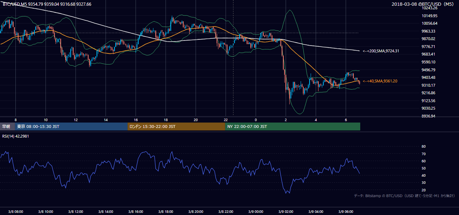Click the 8936.94 price axis label
Viewport: 459px width, 215px height.
click(x=429, y=116)
